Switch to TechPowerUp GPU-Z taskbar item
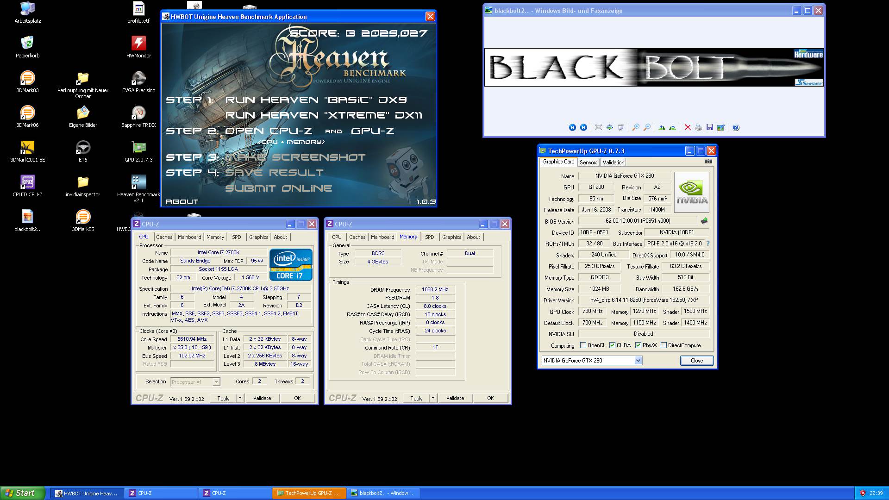 coord(309,493)
